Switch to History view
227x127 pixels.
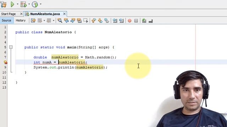pyautogui.click(x=21, y=20)
